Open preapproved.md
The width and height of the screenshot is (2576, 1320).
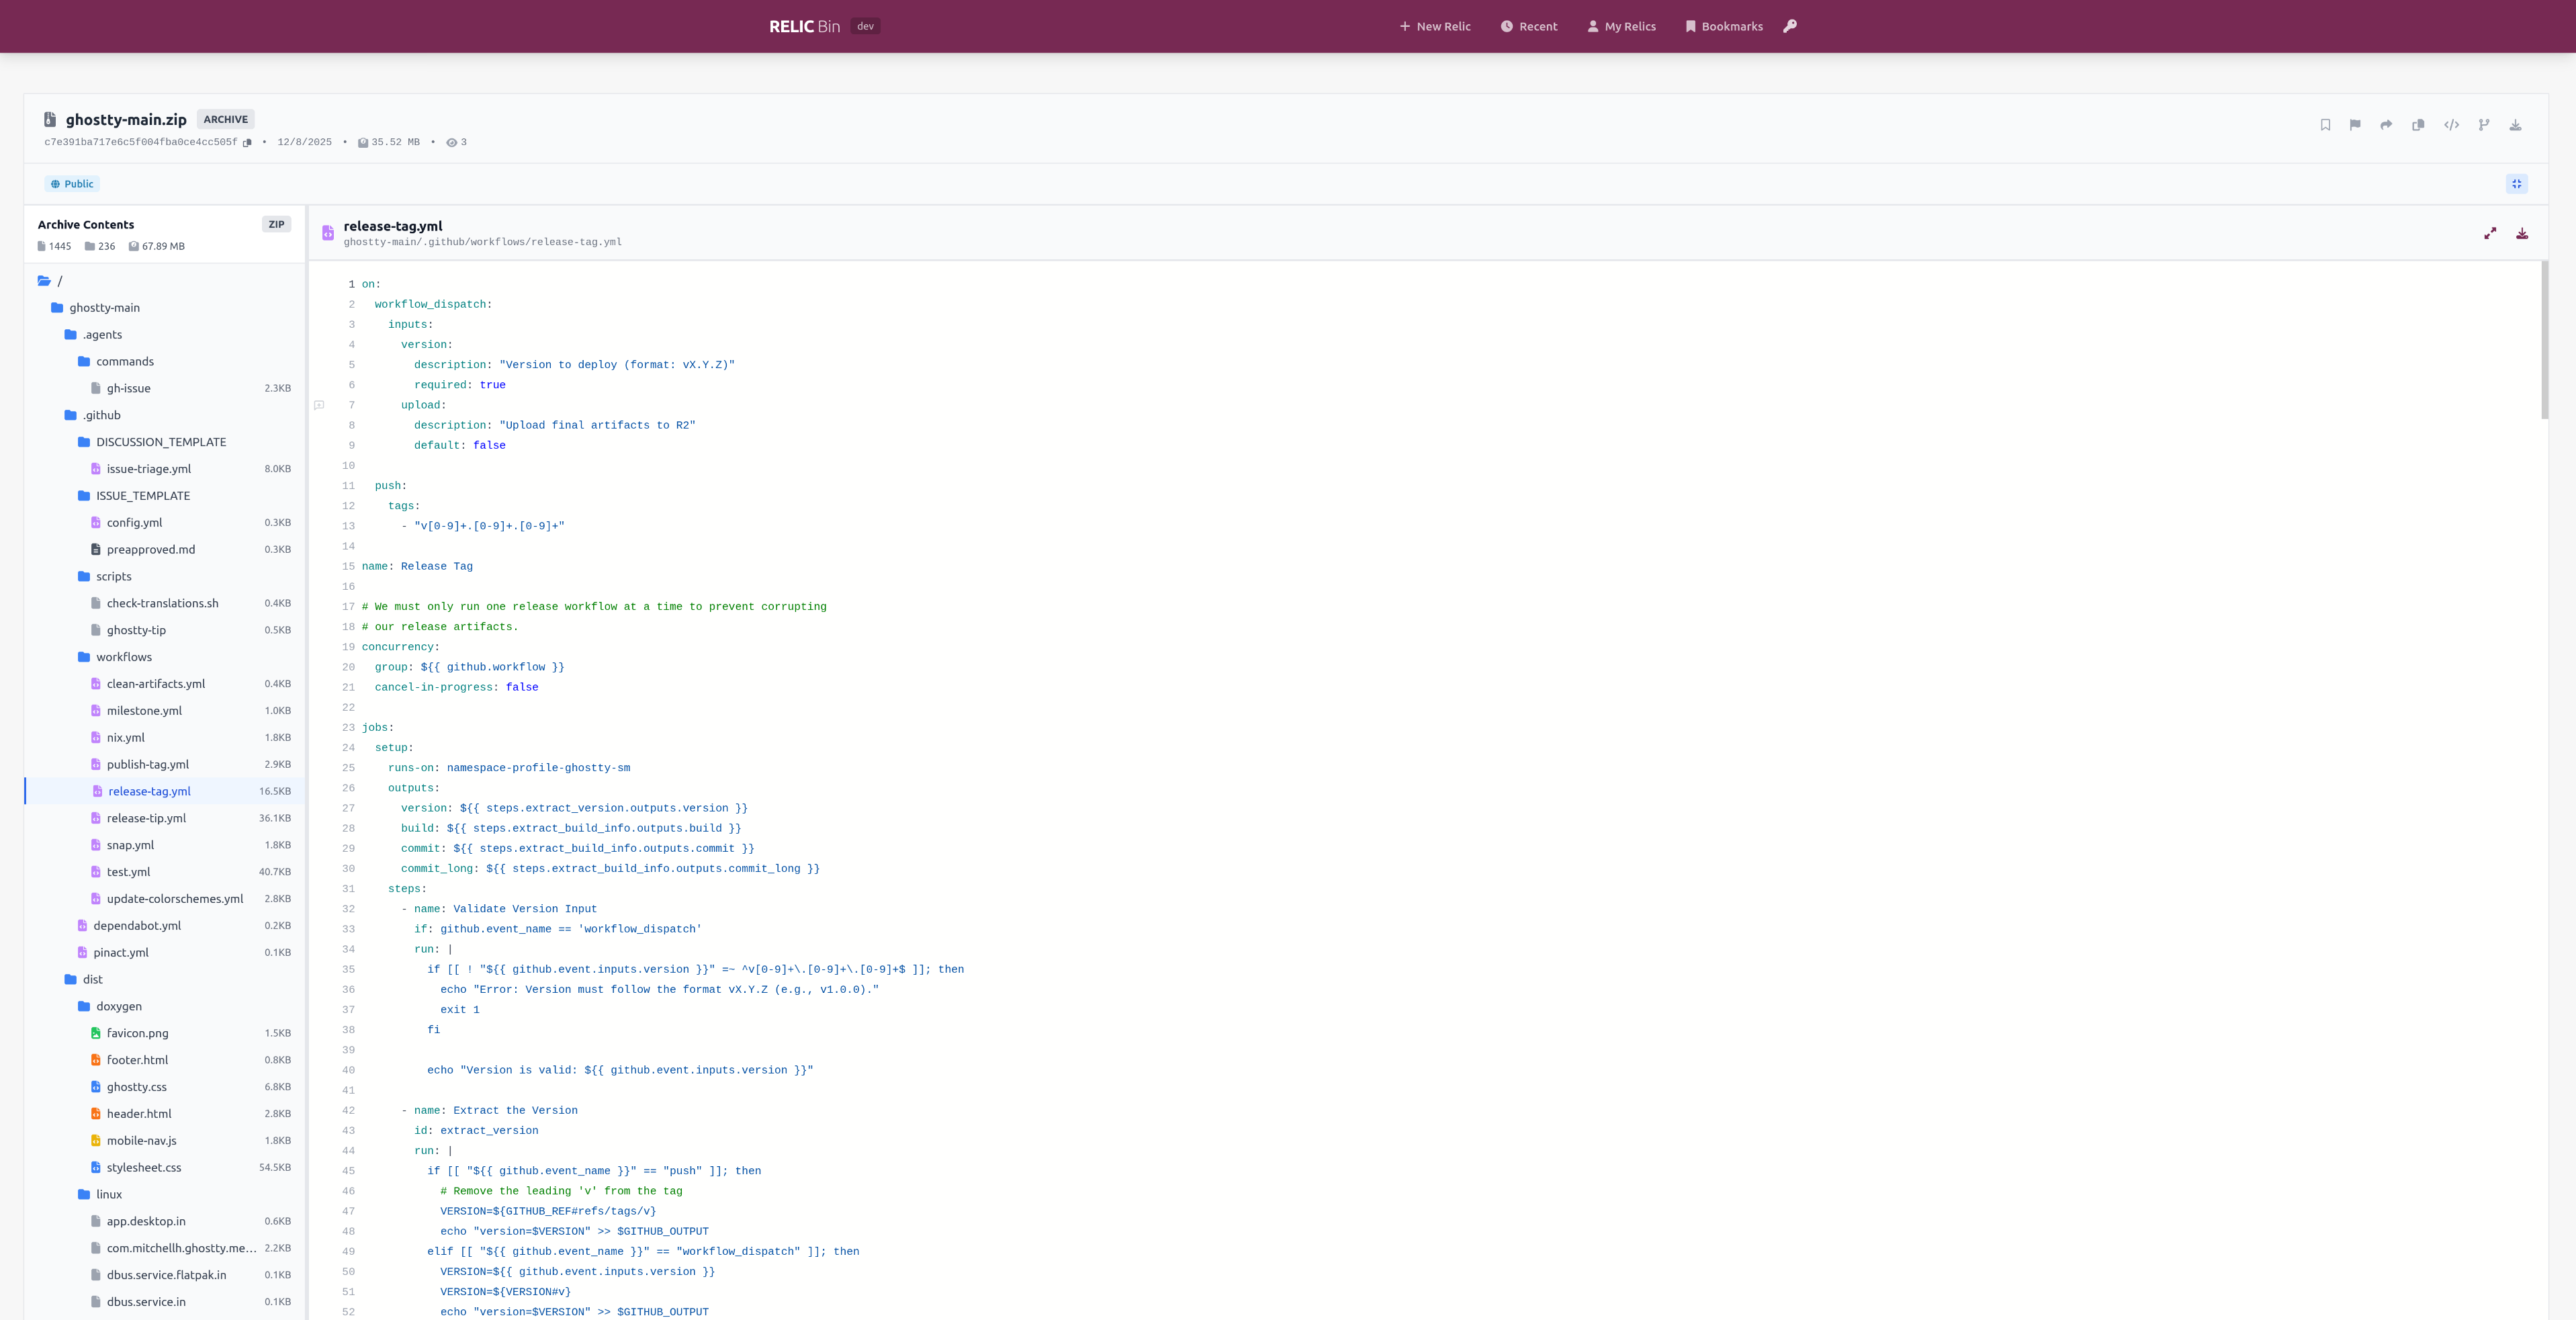point(164,550)
